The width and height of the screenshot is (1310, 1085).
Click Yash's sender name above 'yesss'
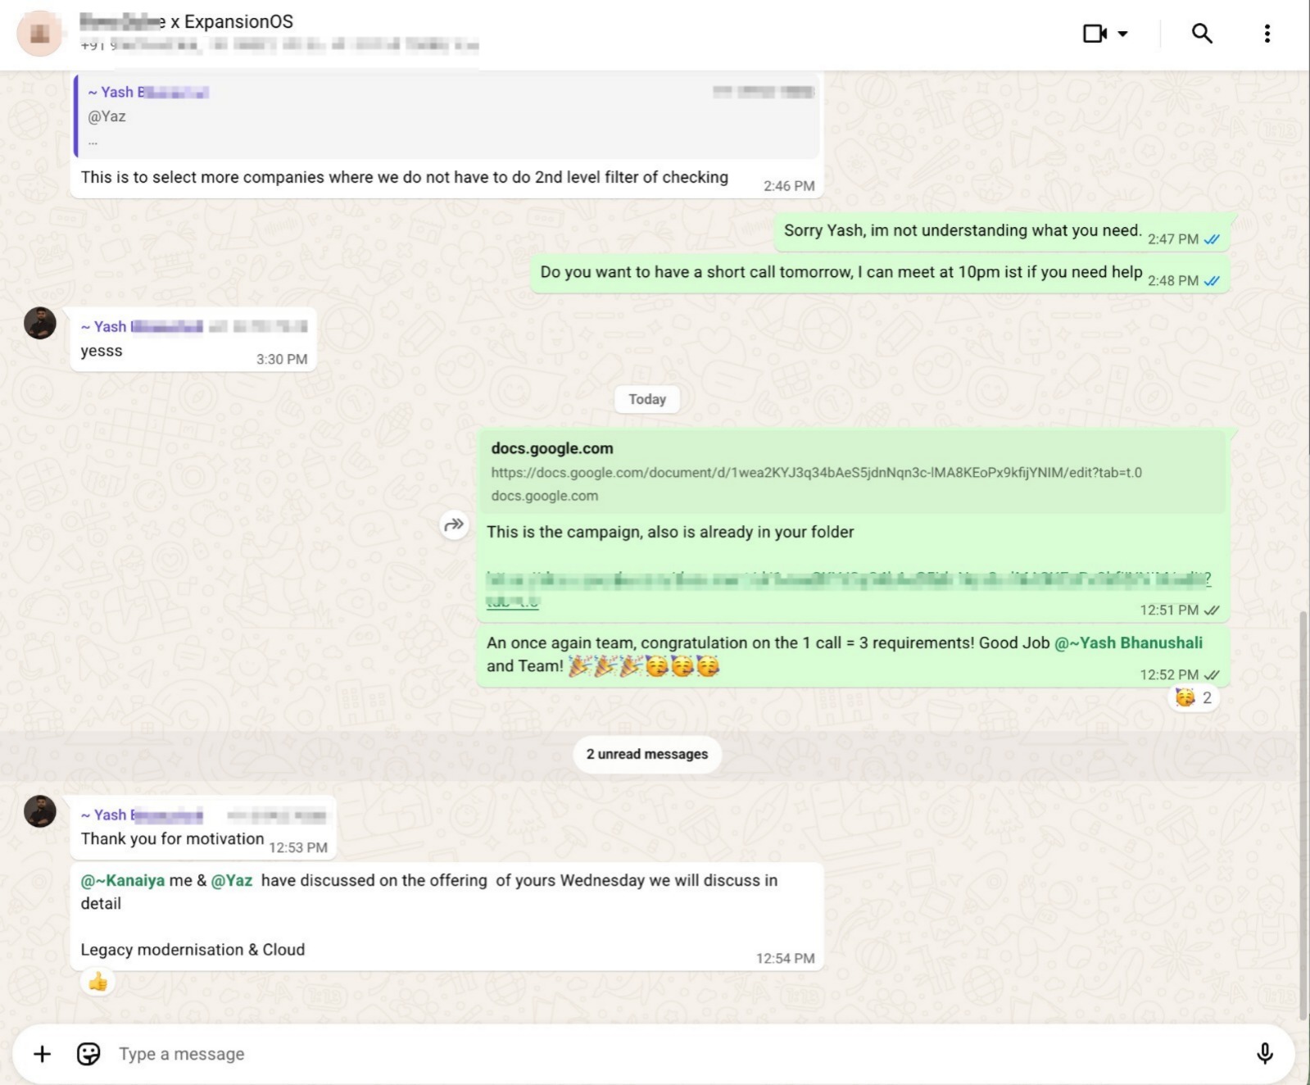pos(142,326)
